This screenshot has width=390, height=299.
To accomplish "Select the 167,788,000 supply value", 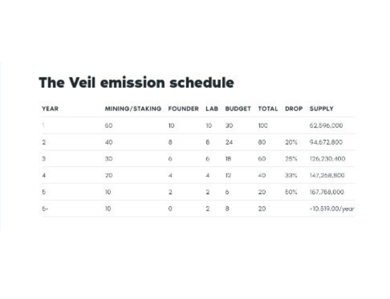I will 327,192.
